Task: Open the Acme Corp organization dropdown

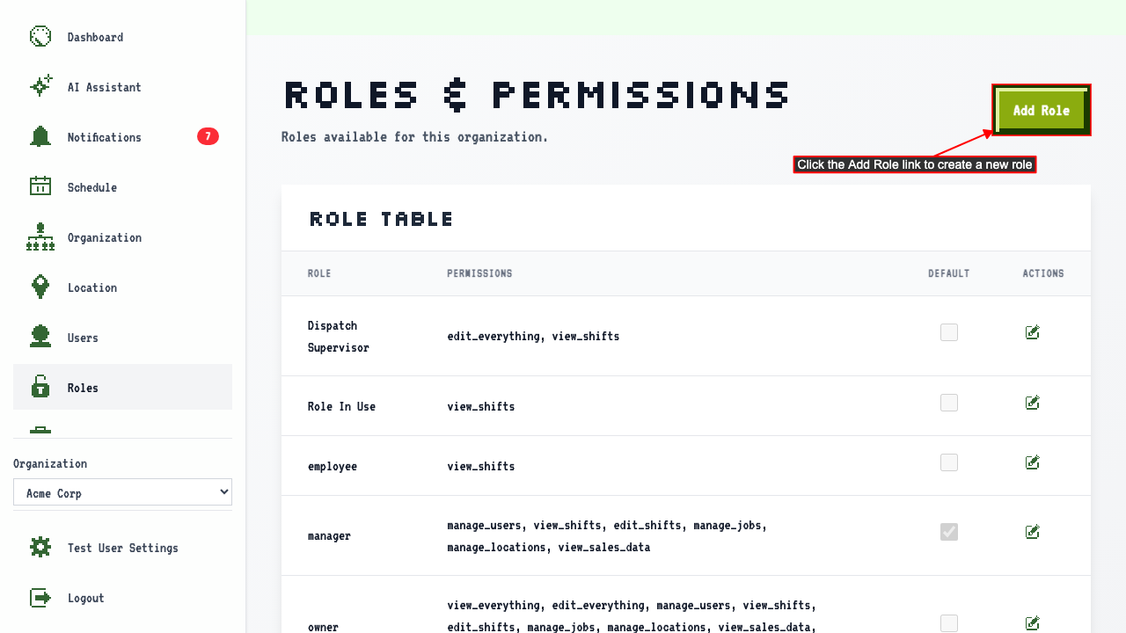Action: coord(122,492)
